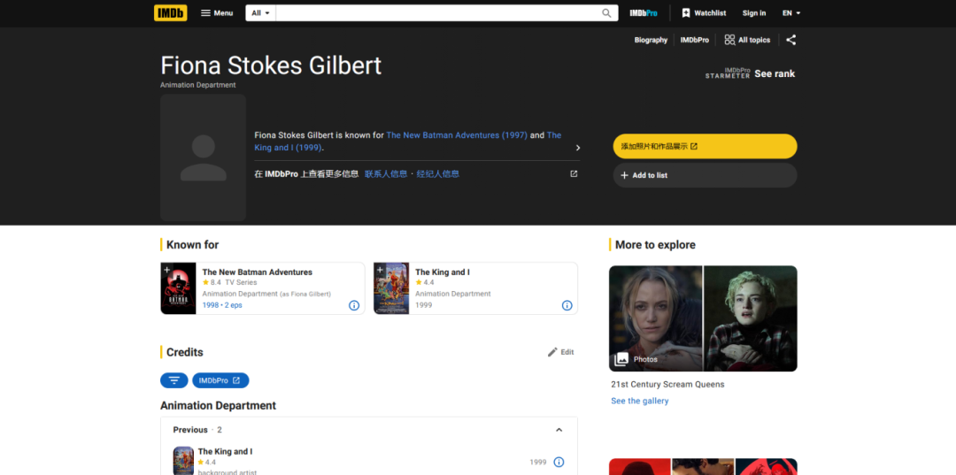
Task: Click the Credits section heading
Action: pyautogui.click(x=185, y=352)
